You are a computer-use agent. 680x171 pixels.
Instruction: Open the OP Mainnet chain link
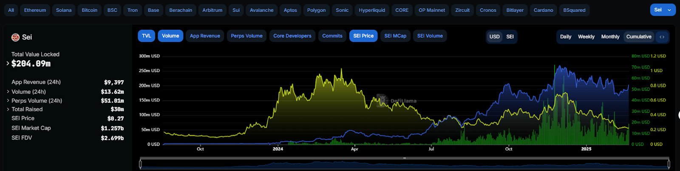[432, 10]
